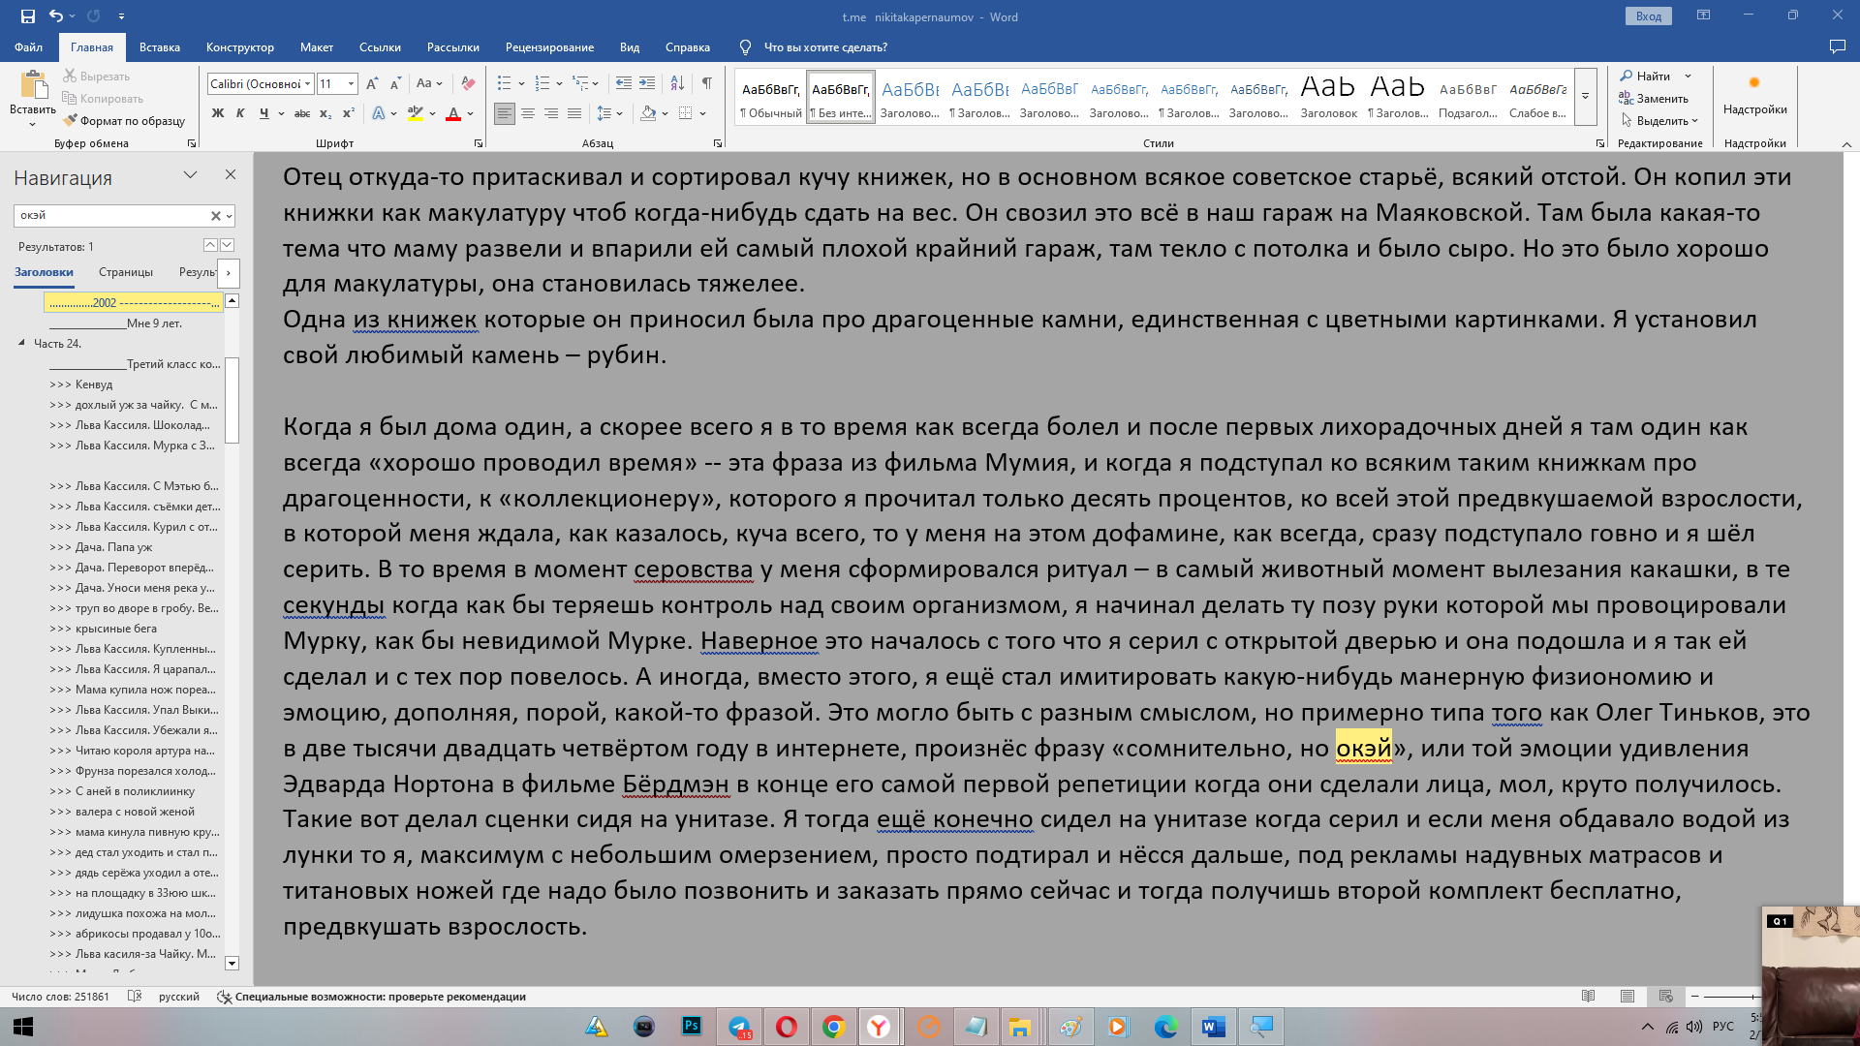Click the word count in the status bar
The width and height of the screenshot is (1860, 1046).
coord(60,996)
